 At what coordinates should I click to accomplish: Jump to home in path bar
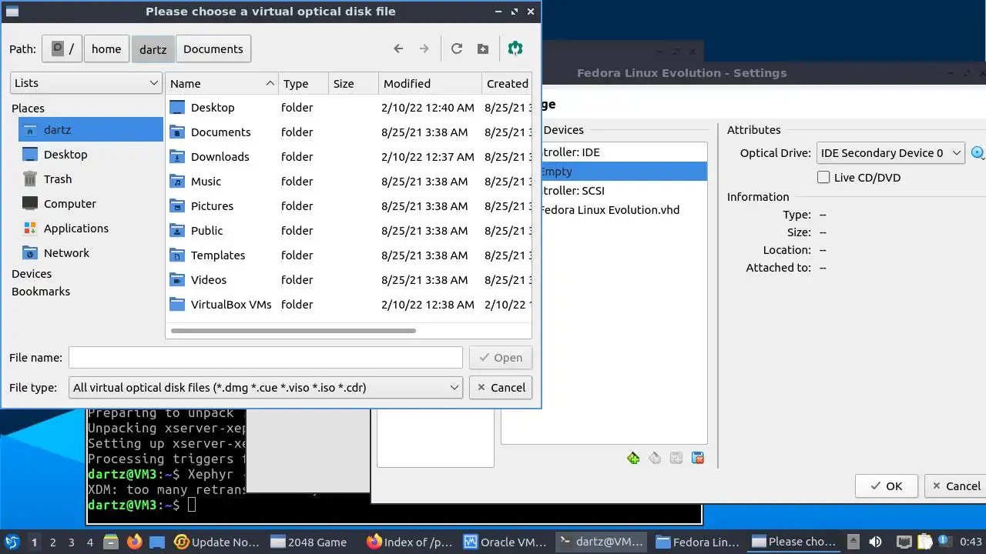pos(106,48)
